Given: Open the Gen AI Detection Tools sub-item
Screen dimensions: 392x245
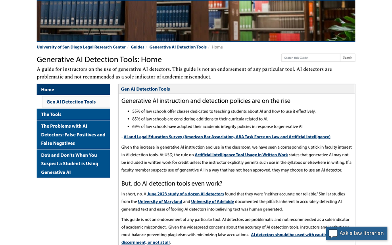Looking at the screenshot, I should click(x=76, y=102).
